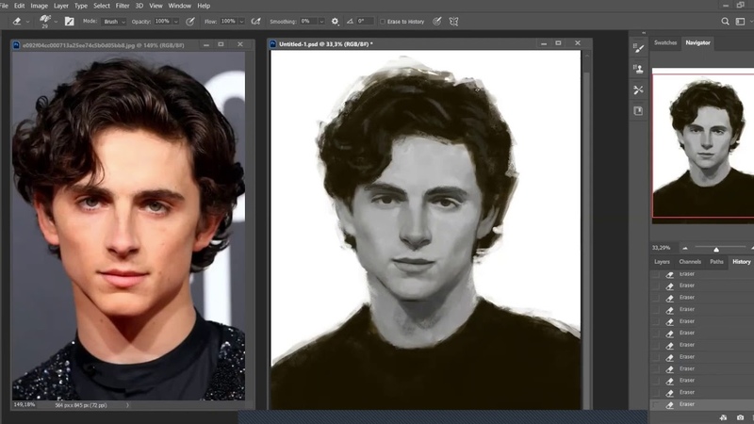
Task: Toggle history brush source box of first visible Eraser state
Action: [x=656, y=274]
